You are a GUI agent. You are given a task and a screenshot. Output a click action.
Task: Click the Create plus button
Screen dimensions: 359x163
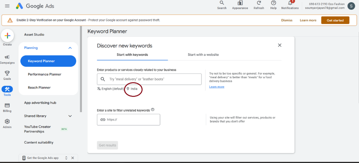7,36
